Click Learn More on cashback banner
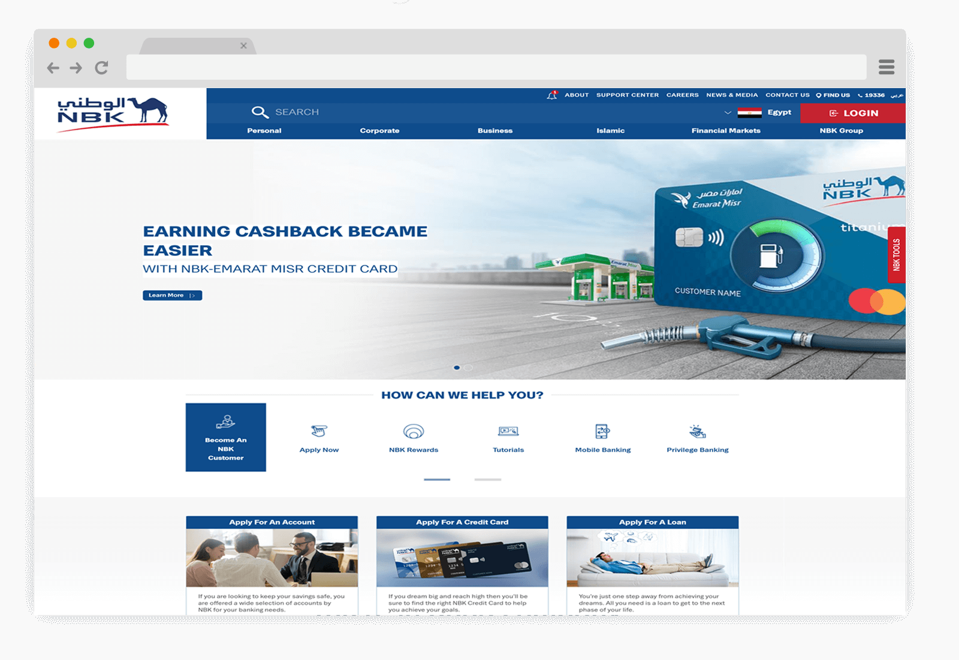959x660 pixels. click(172, 295)
